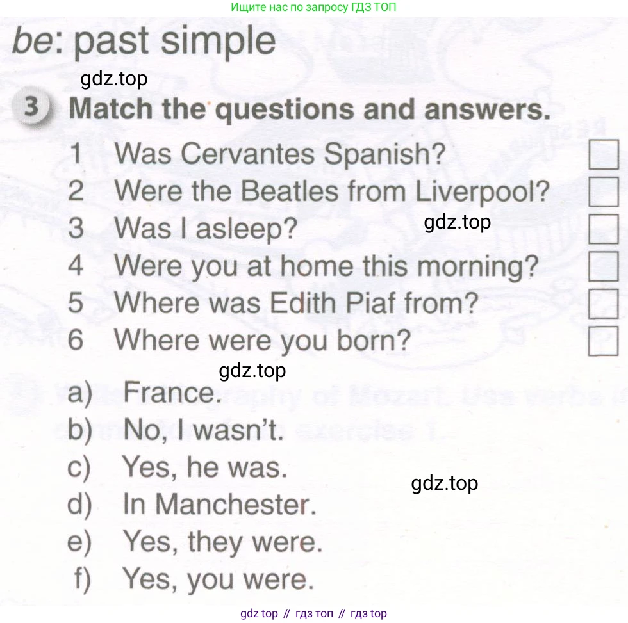Click the 'be: past simple' heading

pyautogui.click(x=144, y=41)
